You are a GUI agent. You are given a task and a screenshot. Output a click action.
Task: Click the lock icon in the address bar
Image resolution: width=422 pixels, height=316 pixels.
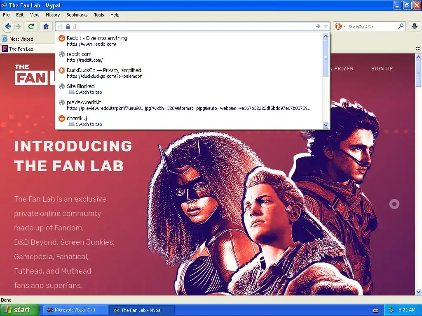pos(68,26)
